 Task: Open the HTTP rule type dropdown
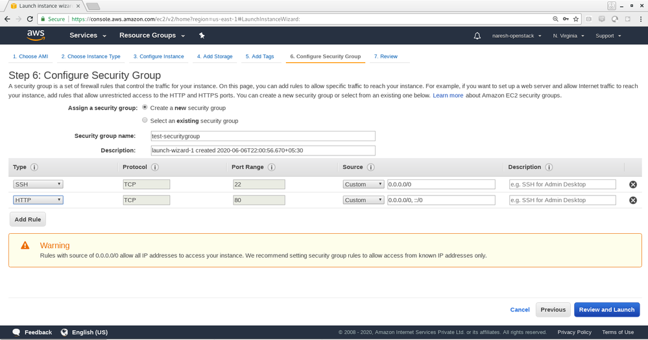38,200
